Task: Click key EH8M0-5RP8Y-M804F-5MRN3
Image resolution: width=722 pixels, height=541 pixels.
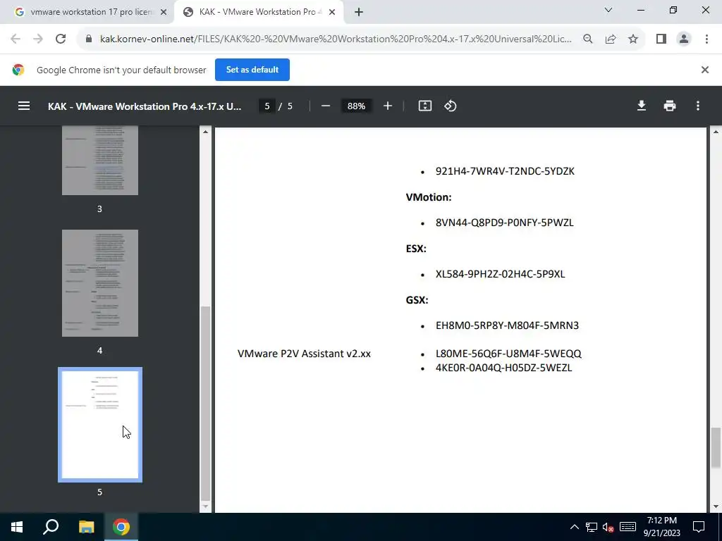Action: [507, 325]
